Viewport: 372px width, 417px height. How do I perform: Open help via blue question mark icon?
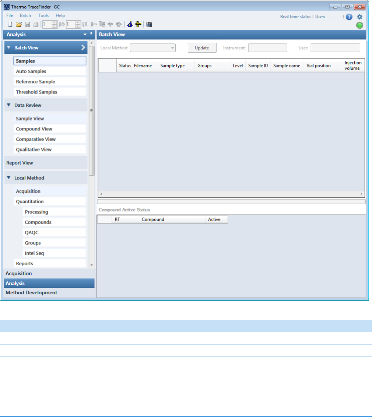click(x=349, y=17)
